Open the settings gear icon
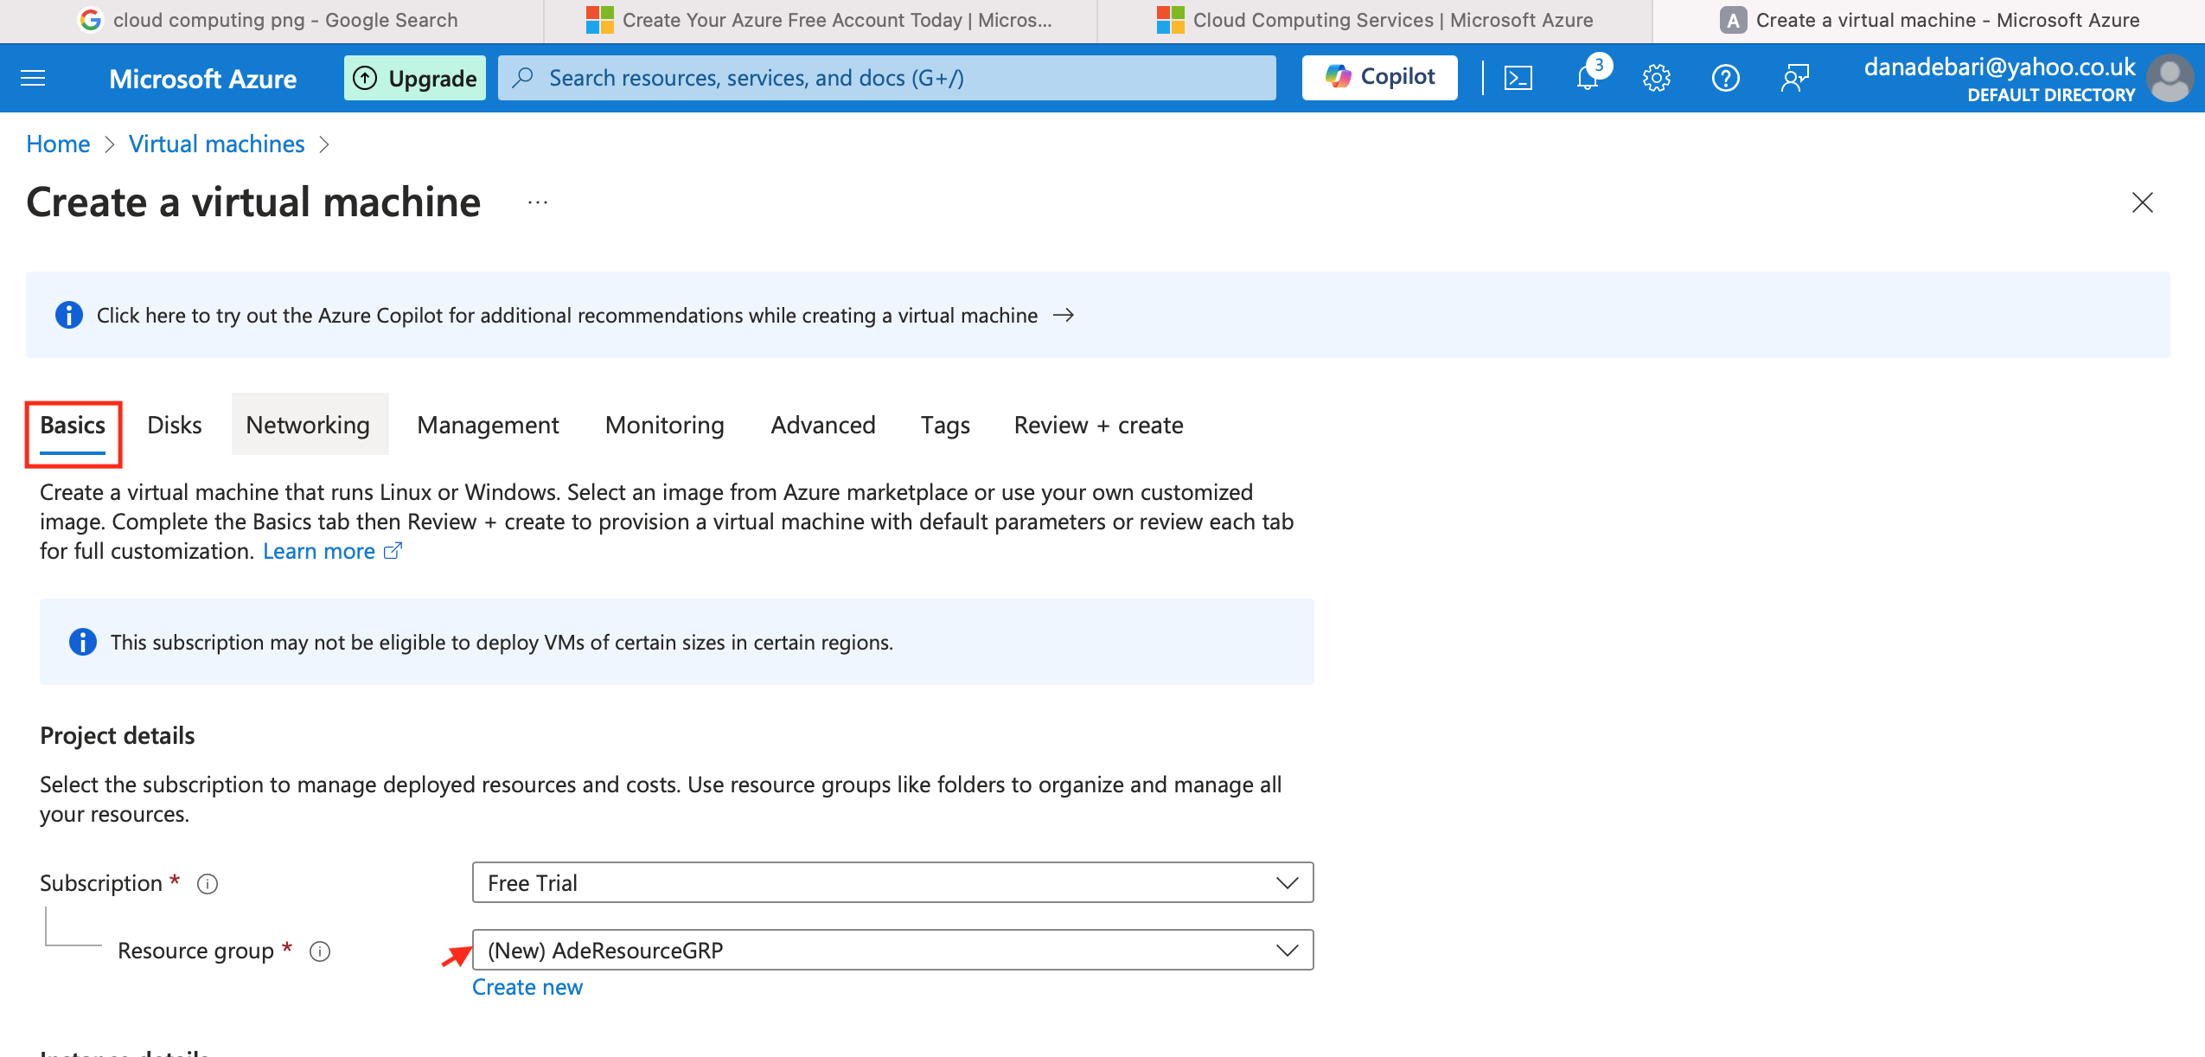This screenshot has width=2205, height=1057. click(1656, 79)
